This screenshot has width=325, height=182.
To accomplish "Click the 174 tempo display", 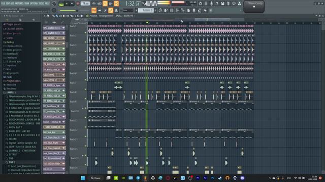I will point(85,4).
